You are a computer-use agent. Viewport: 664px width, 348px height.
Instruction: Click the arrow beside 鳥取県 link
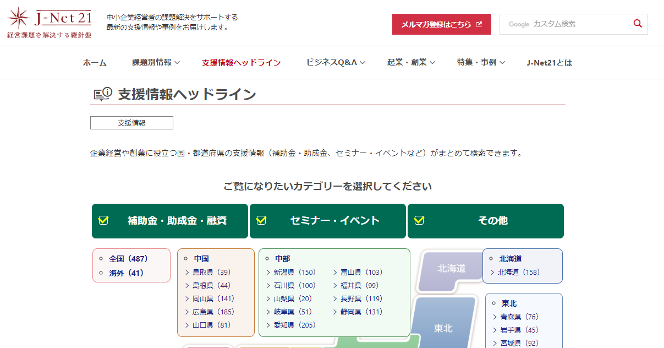click(188, 273)
